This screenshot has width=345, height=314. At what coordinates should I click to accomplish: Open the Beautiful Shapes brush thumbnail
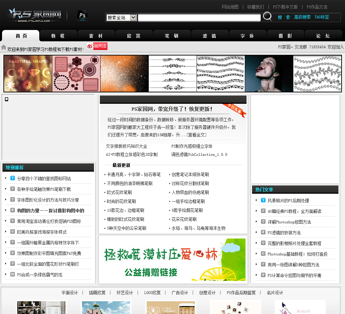(x=28, y=73)
